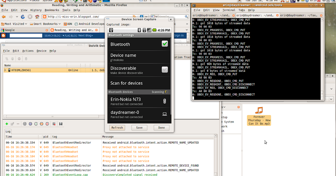The image size is (336, 176).
Task: Expand the HT93MLZ00561 device tree node
Action: (5, 70)
